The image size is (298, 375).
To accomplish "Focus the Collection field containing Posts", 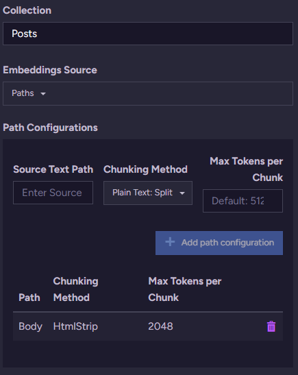I will click(x=148, y=34).
